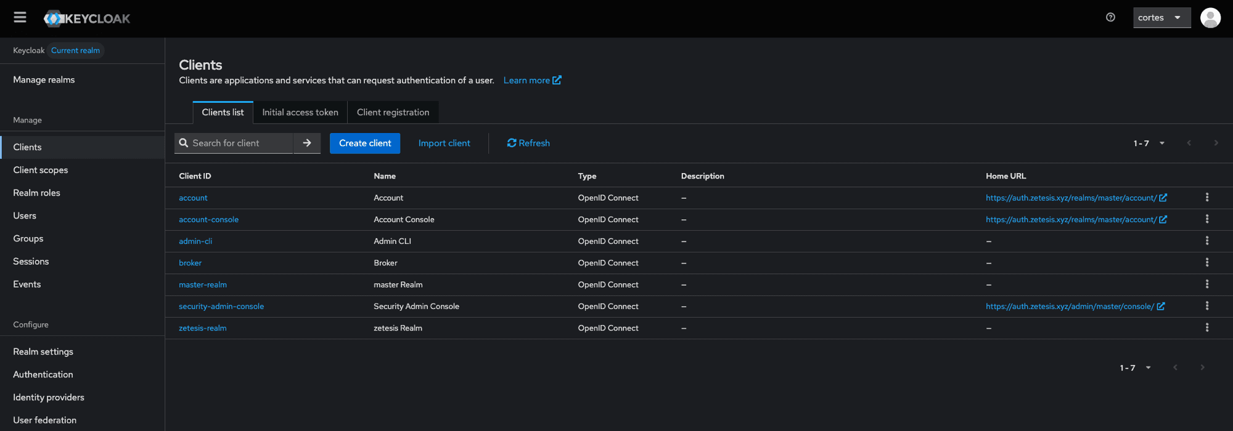This screenshot has height=431, width=1233.
Task: Go to previous page in top pagination
Action: pyautogui.click(x=1189, y=143)
